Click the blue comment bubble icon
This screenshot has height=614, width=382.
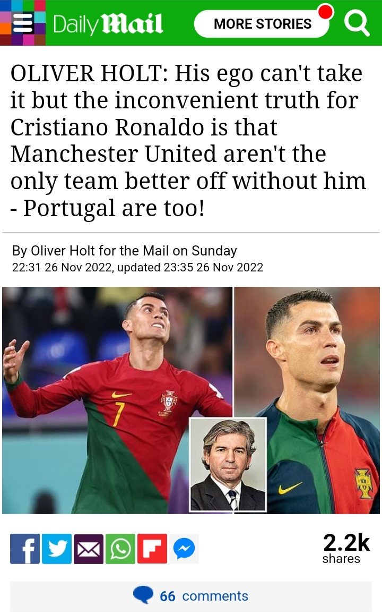(x=143, y=595)
